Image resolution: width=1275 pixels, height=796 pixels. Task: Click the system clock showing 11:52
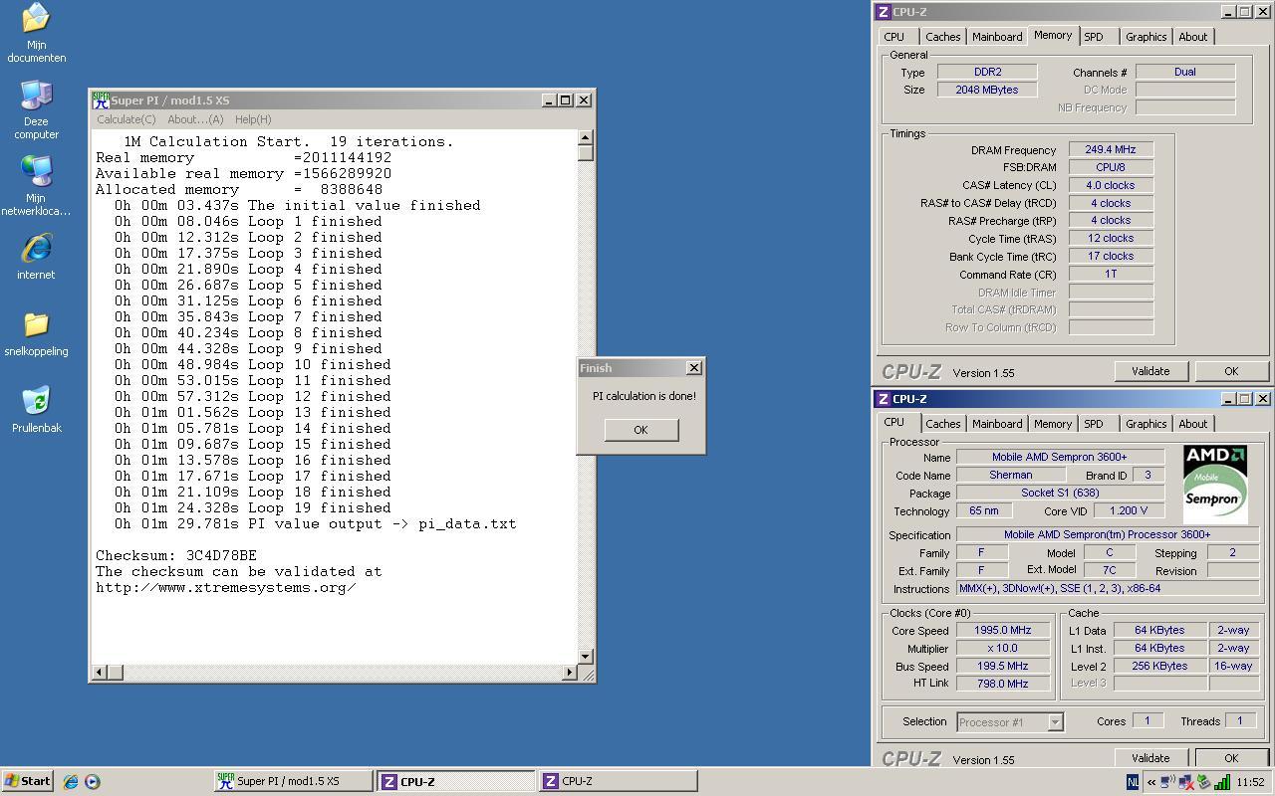click(1250, 782)
